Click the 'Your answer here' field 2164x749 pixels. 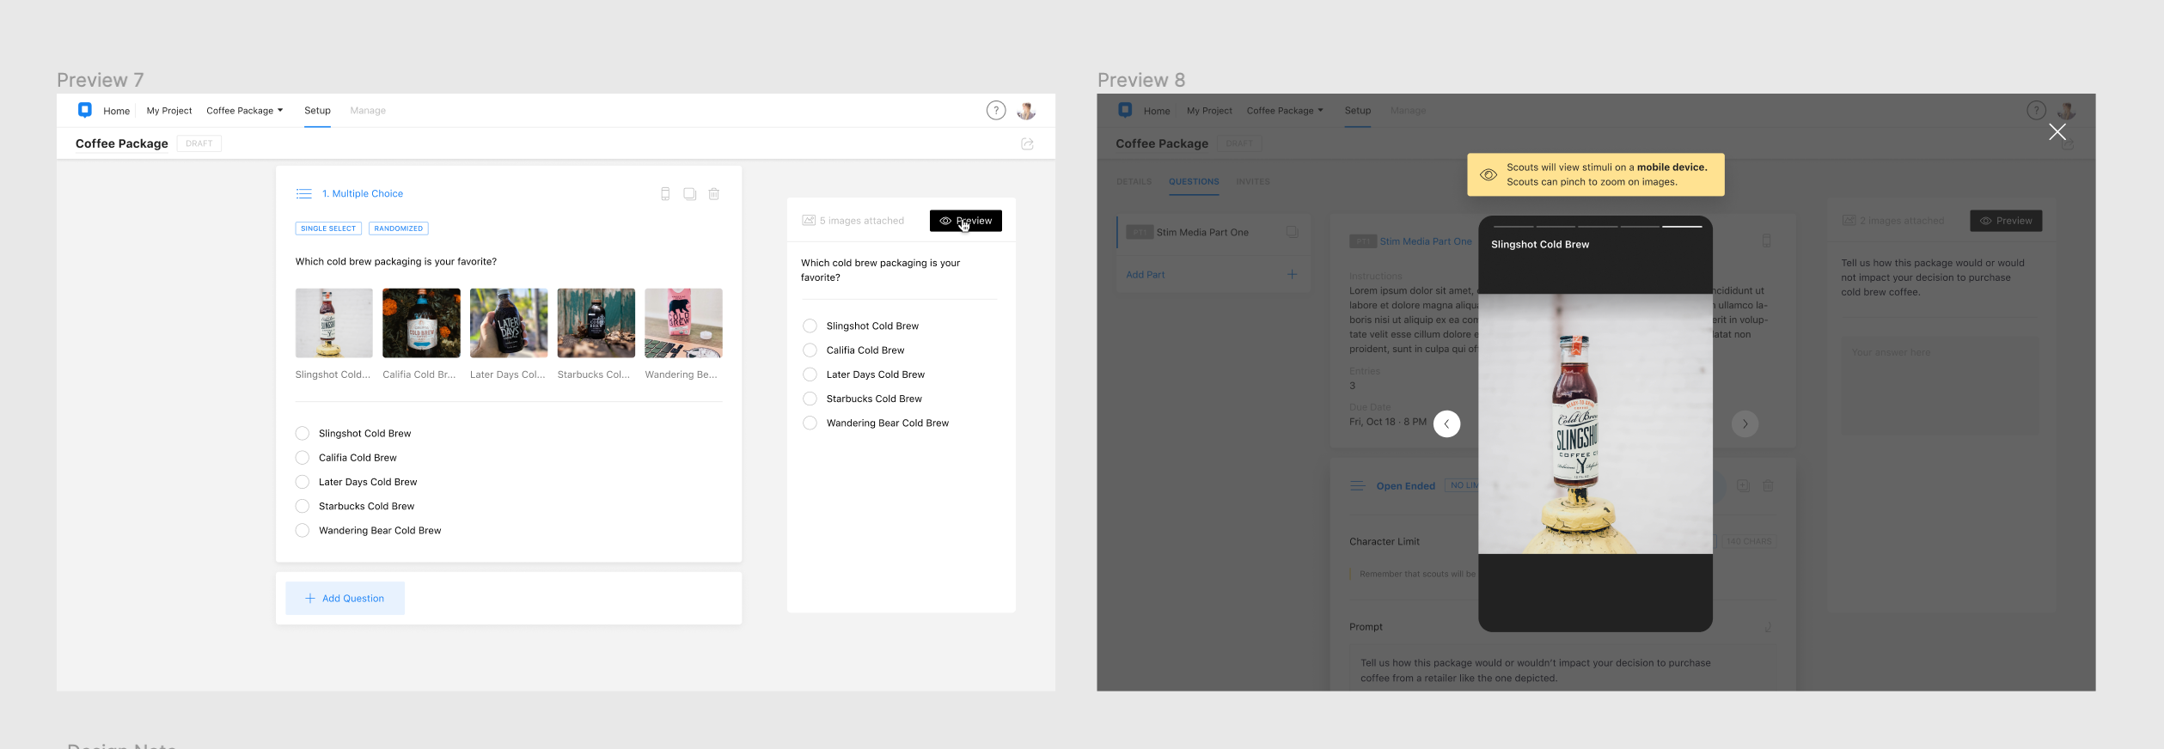pyautogui.click(x=1939, y=385)
